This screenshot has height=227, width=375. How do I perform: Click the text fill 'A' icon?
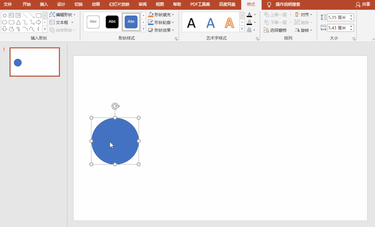pos(249,15)
